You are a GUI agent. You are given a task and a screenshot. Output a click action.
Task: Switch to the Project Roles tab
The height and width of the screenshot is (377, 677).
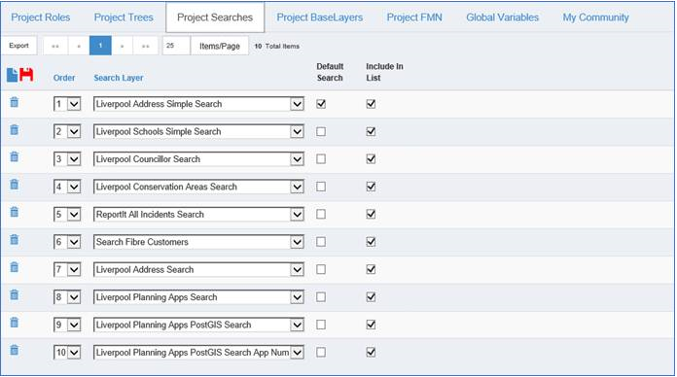click(x=41, y=17)
